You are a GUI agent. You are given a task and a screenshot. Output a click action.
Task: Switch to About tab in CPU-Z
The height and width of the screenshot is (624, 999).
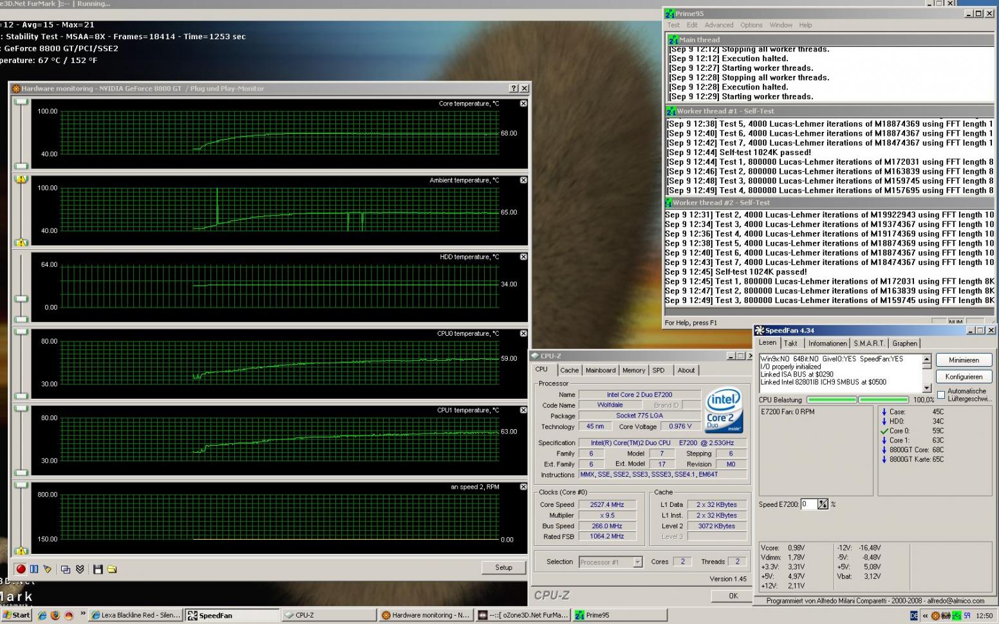686,371
